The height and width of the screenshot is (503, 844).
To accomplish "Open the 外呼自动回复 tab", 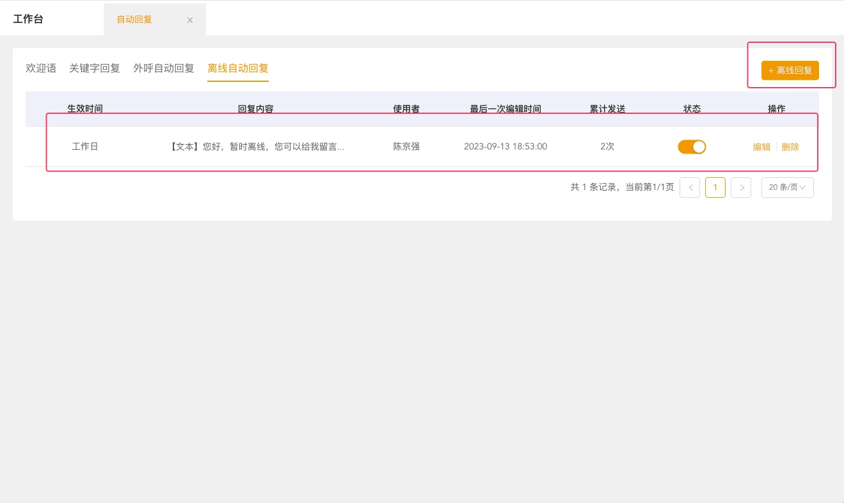I will [x=164, y=68].
